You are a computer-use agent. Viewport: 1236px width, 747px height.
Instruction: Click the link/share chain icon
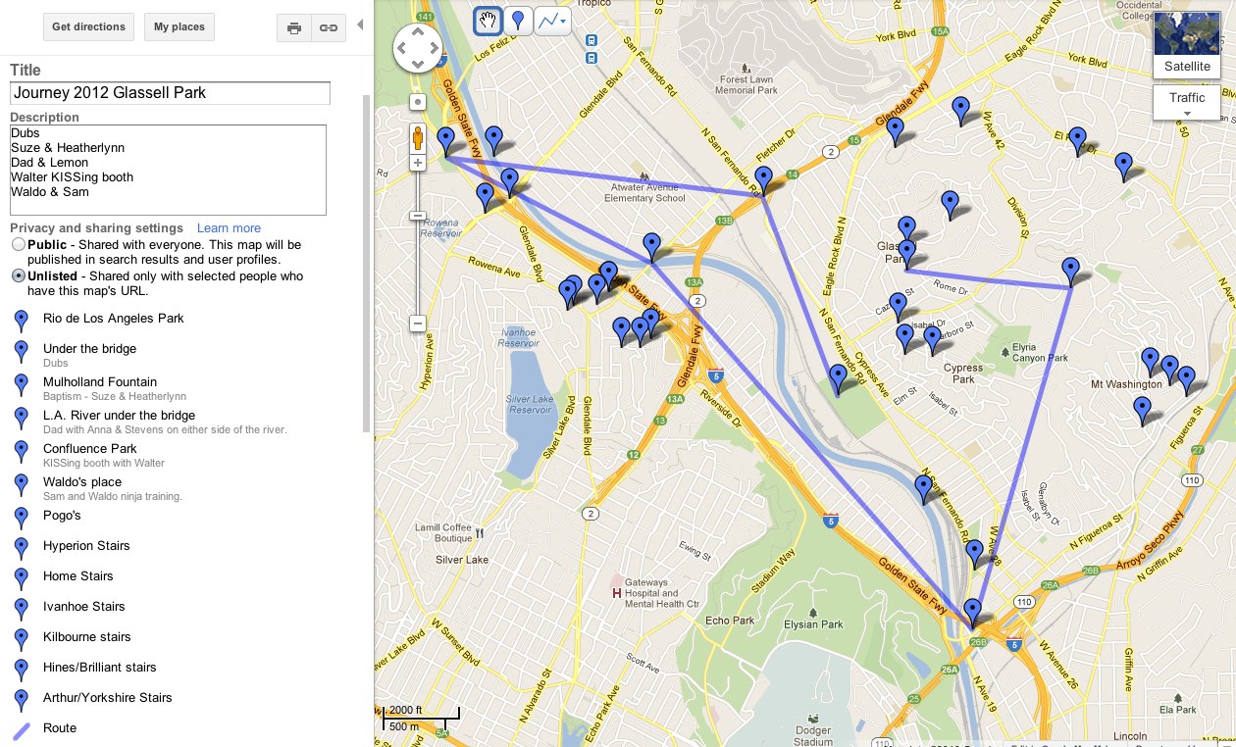click(329, 27)
